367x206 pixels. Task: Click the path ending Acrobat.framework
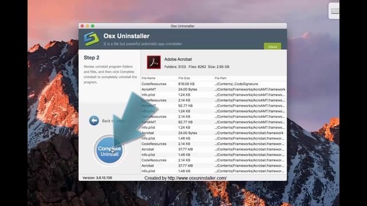pyautogui.click(x=249, y=133)
